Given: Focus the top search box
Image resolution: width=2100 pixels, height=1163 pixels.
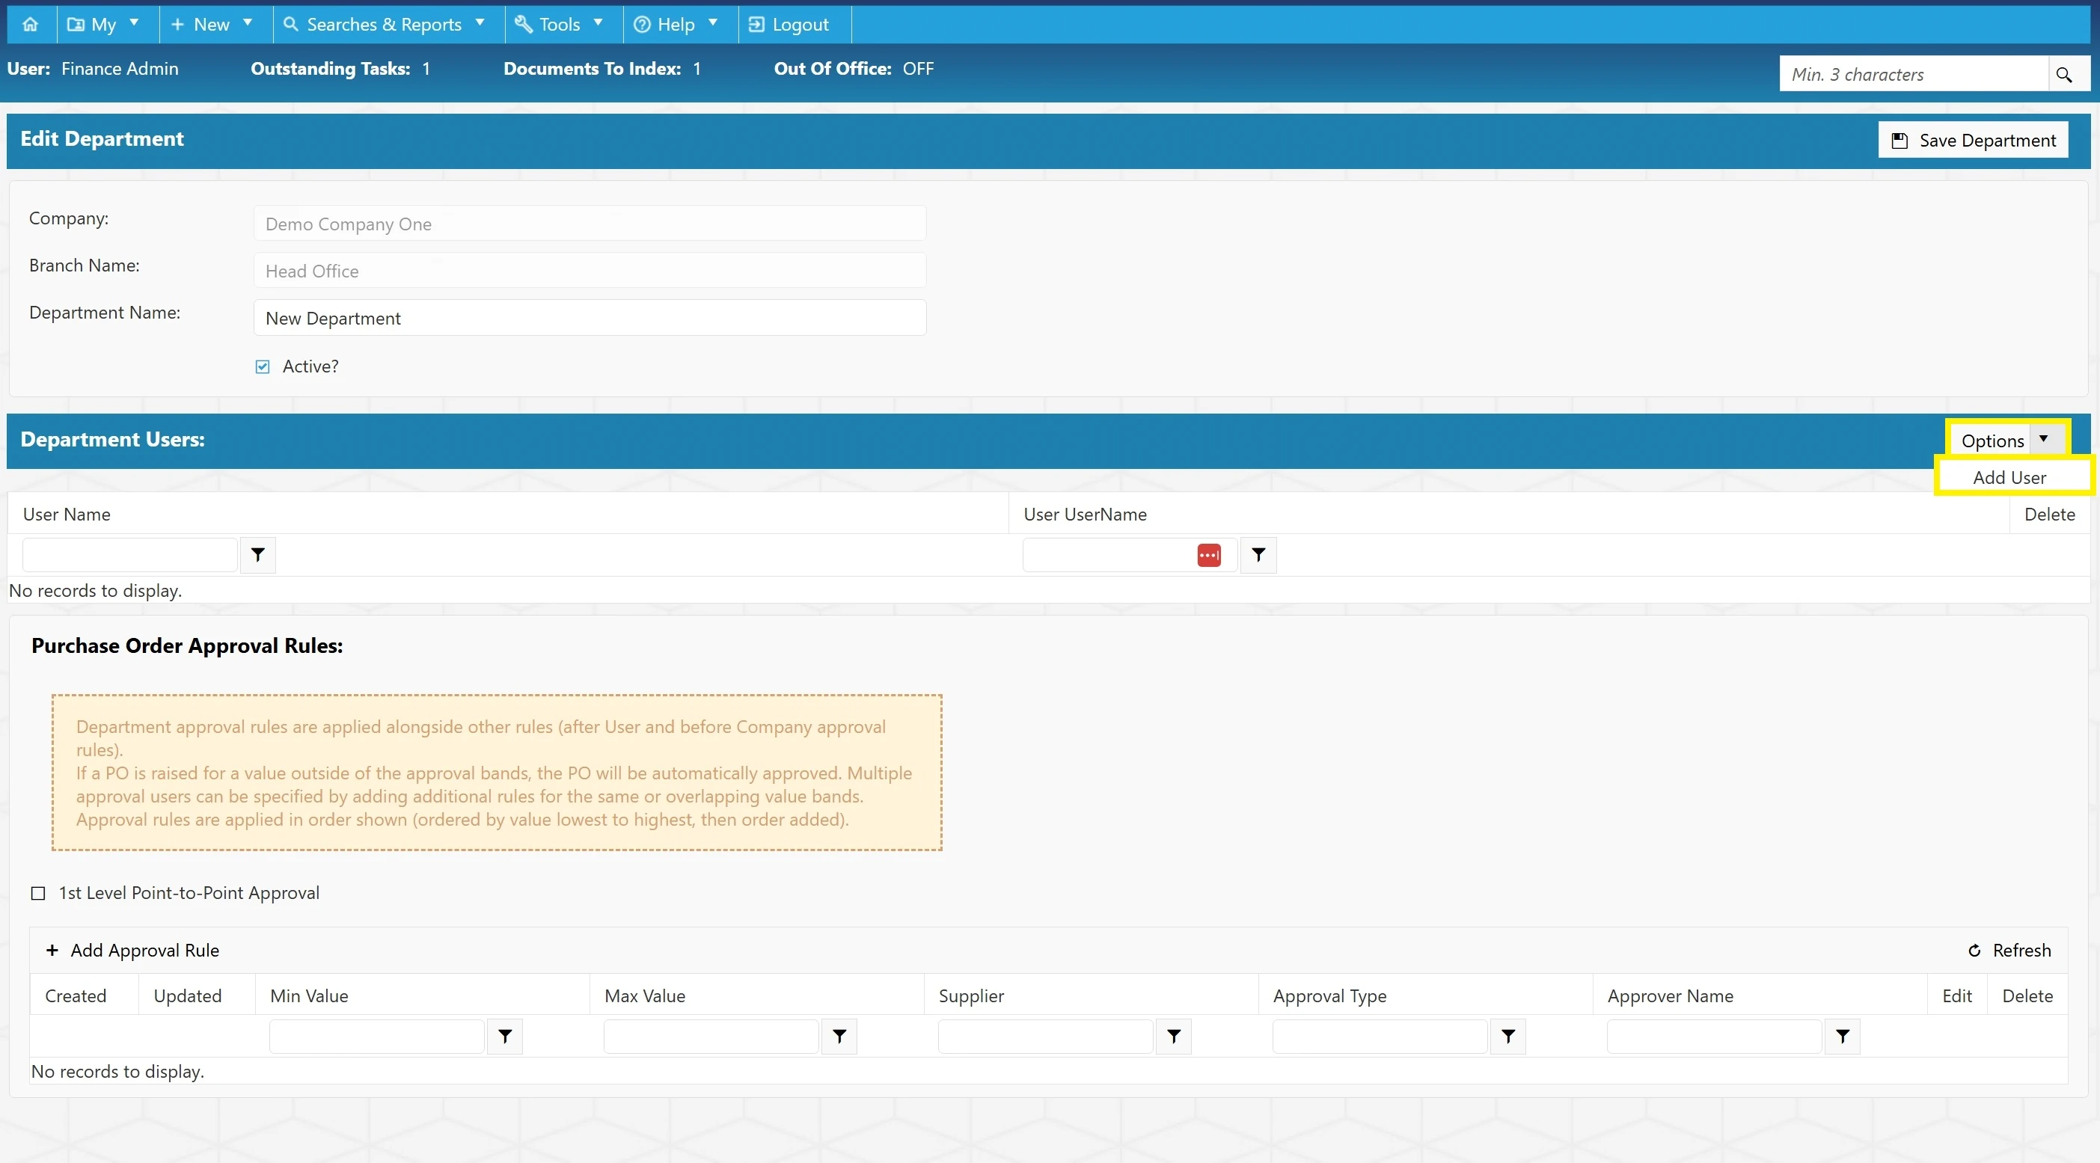Looking at the screenshot, I should pos(1913,74).
